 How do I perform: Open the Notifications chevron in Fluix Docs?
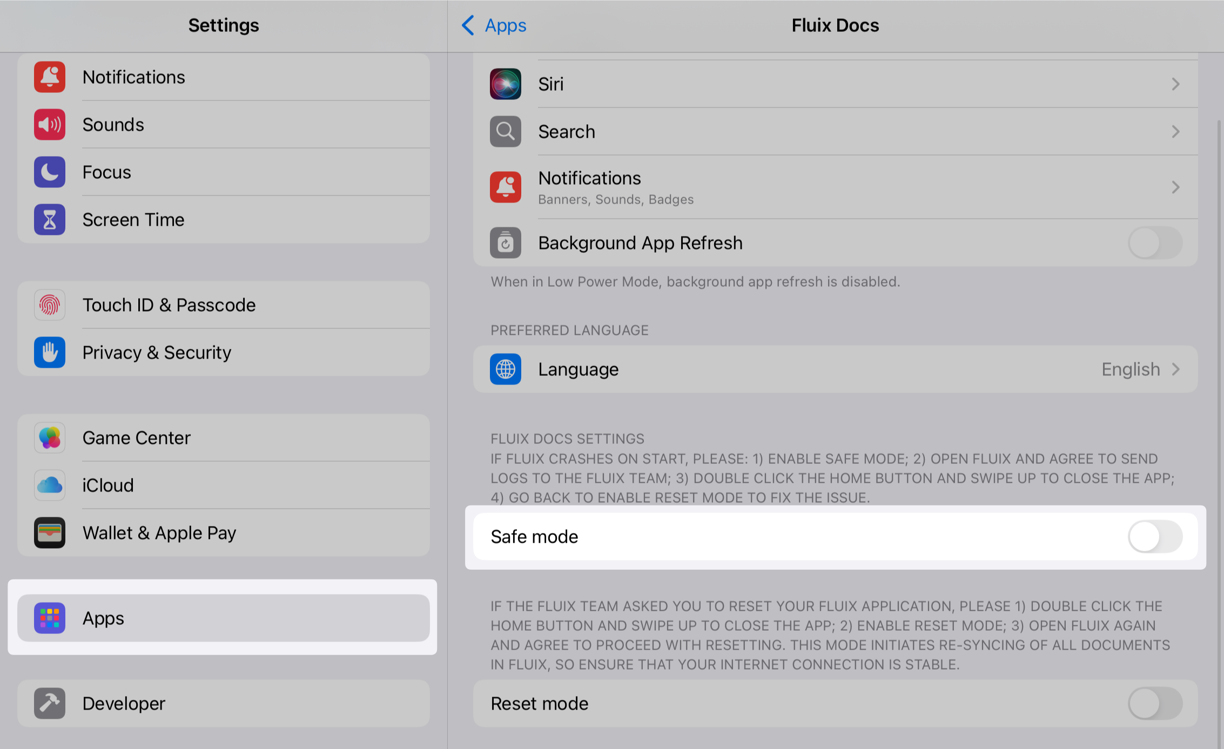[x=1175, y=187]
